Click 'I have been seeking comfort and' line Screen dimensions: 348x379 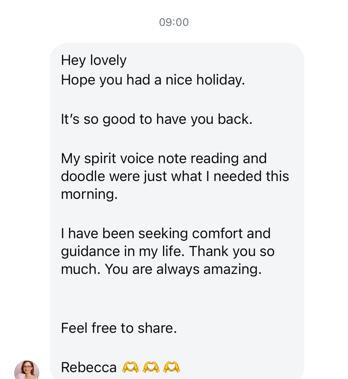[x=166, y=233]
